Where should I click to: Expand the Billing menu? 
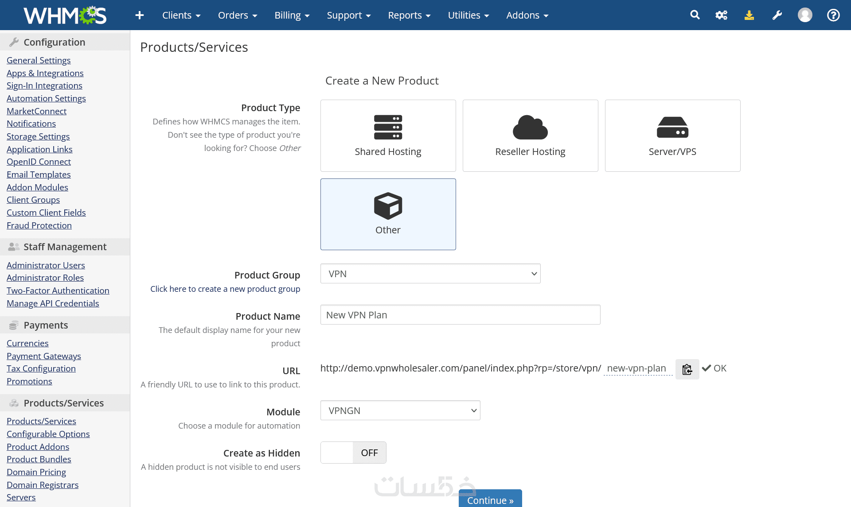tap(292, 15)
